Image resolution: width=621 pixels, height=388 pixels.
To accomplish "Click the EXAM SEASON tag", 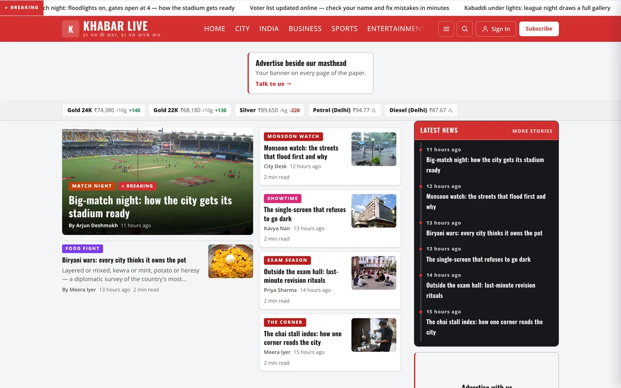I will [x=287, y=260].
